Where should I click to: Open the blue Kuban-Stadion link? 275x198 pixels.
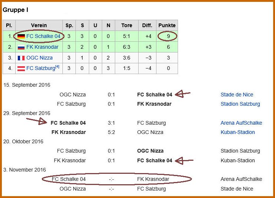[238, 132]
